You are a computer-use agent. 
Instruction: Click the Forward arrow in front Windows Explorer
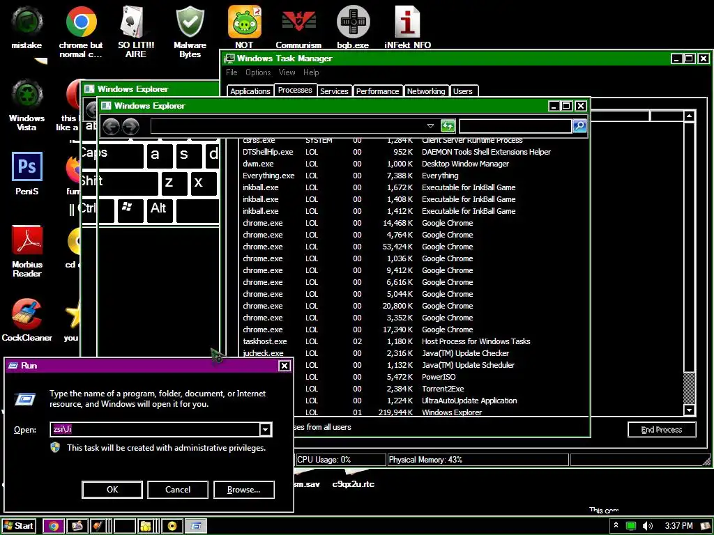click(x=130, y=126)
